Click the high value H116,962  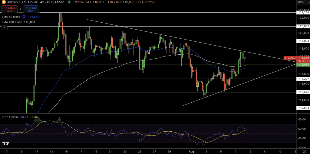(97, 2)
